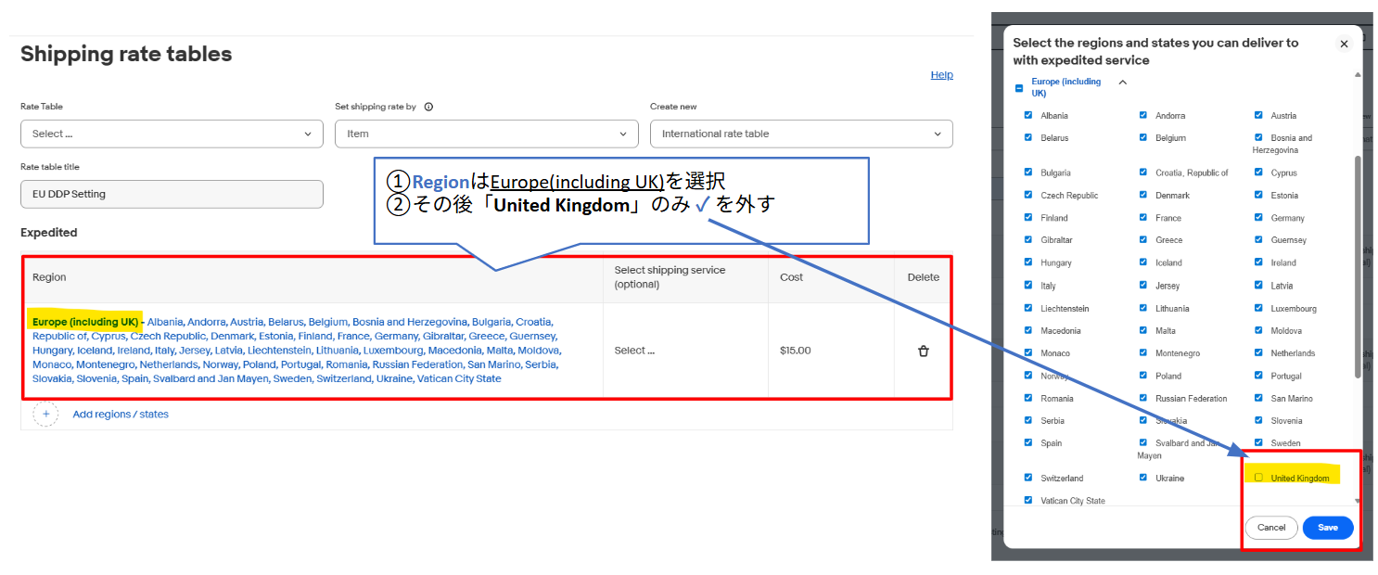Uncheck the Iceland checkbox
Image resolution: width=1378 pixels, height=575 pixels.
pos(1143,262)
